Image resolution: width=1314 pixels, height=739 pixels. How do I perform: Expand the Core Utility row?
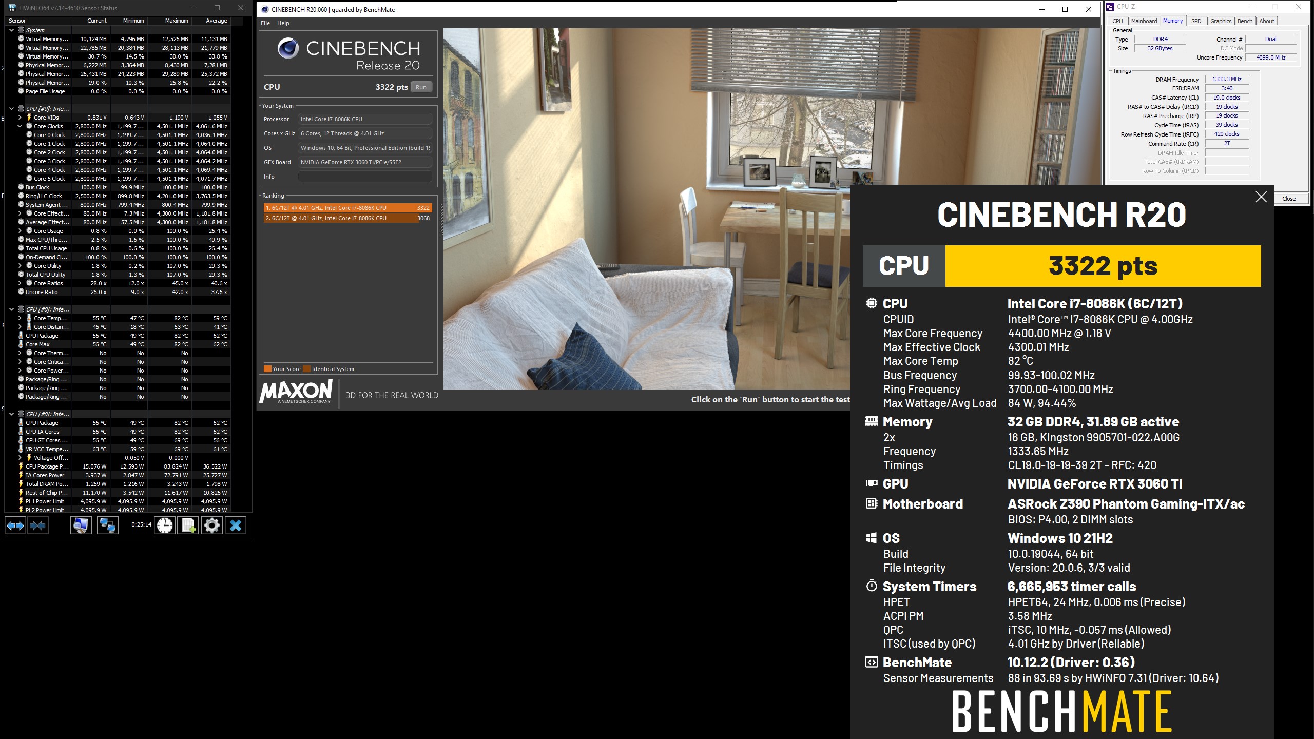tap(20, 266)
